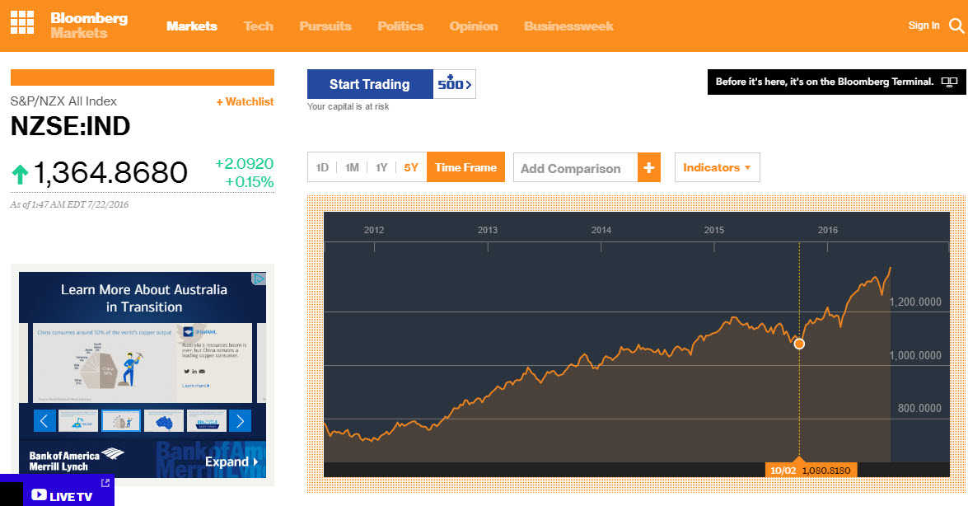The height and width of the screenshot is (506, 968).
Task: Click the 10/02 1,080.8180 chart label
Action: [x=811, y=471]
